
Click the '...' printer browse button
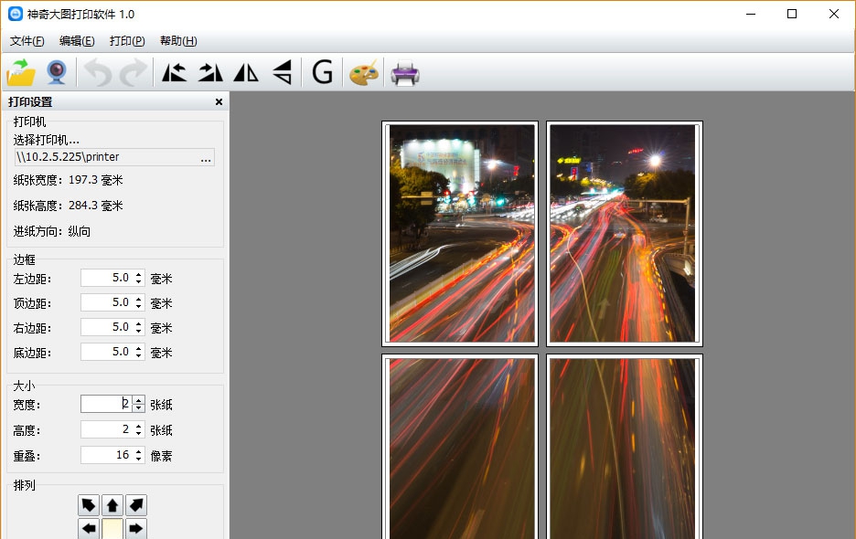click(206, 157)
